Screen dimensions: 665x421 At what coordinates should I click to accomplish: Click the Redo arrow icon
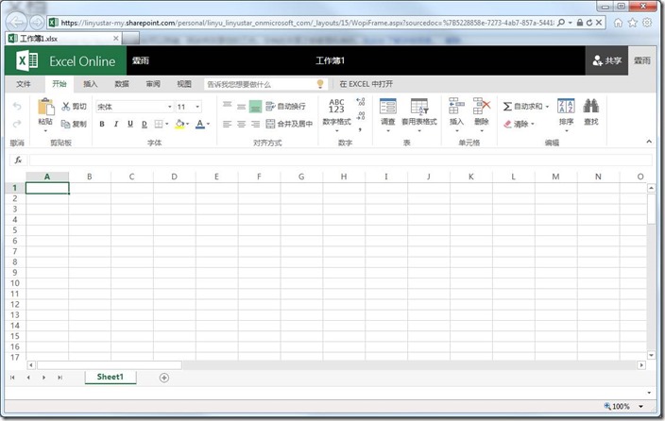[x=17, y=124]
